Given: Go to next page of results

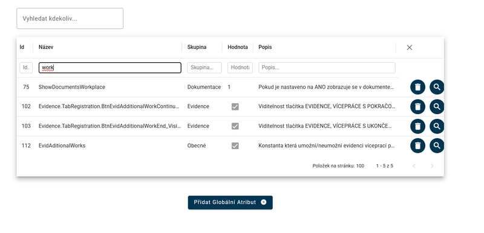Looking at the screenshot, I should (x=432, y=166).
